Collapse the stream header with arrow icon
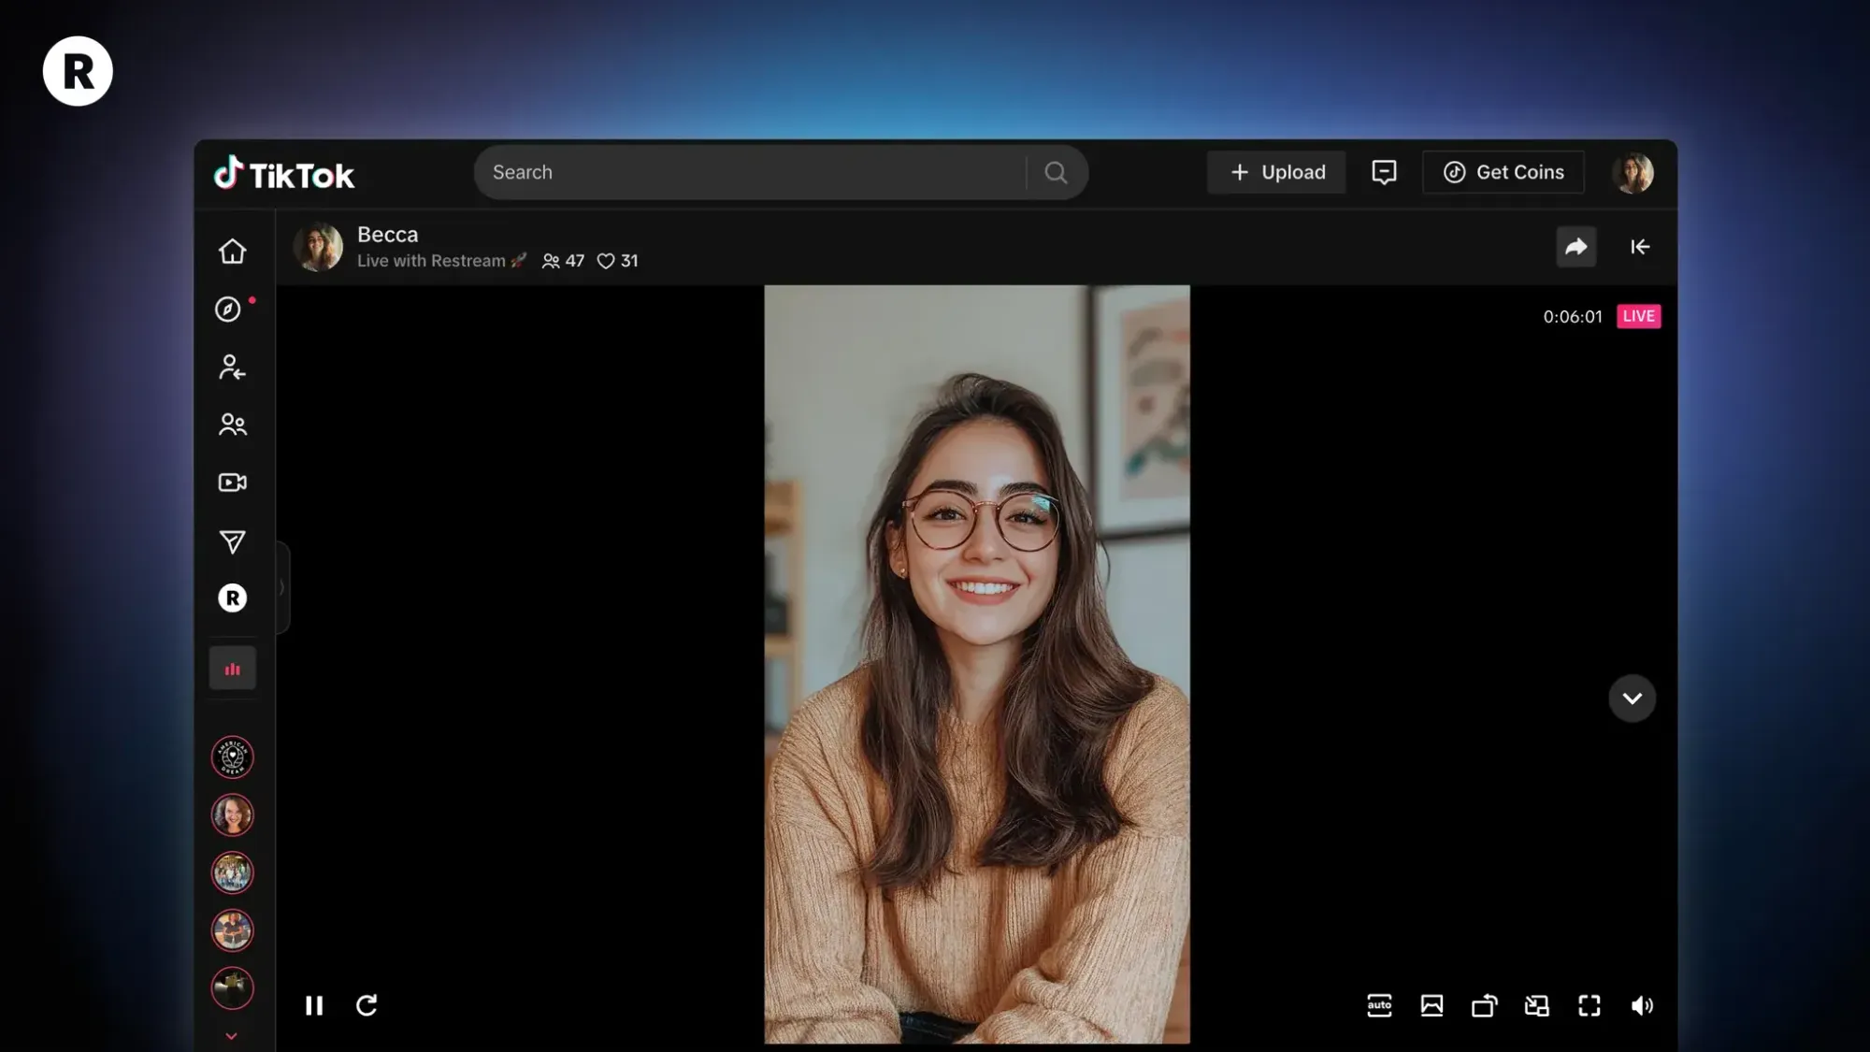The width and height of the screenshot is (1870, 1052). (1640, 247)
